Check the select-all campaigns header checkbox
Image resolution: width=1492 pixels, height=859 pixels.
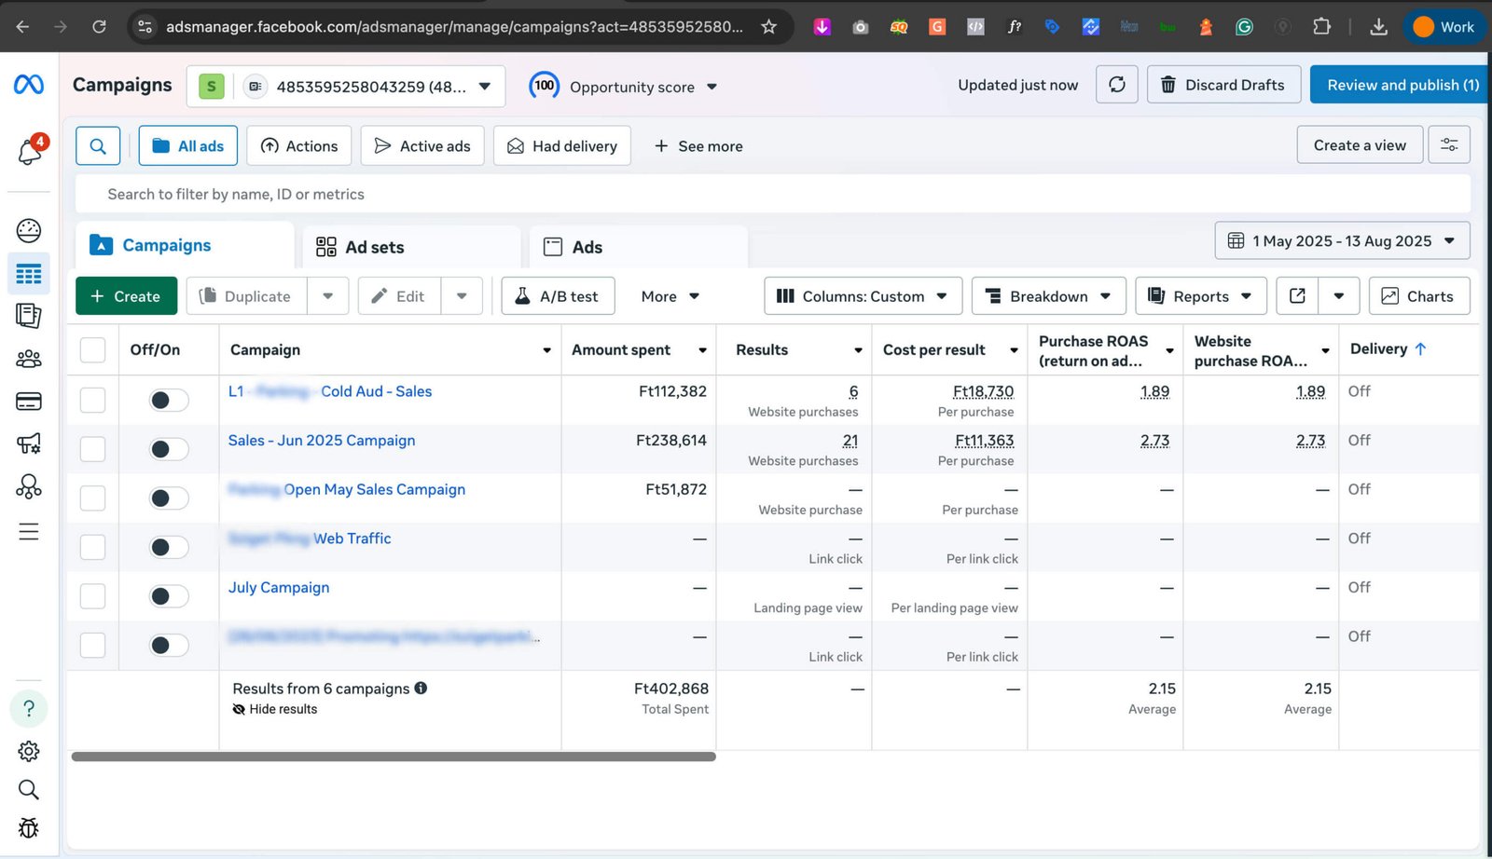click(x=93, y=350)
